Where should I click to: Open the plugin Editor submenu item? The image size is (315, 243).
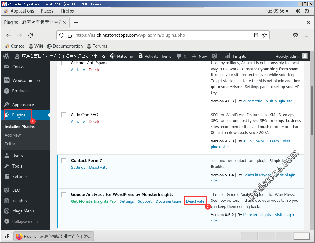tap(10, 144)
